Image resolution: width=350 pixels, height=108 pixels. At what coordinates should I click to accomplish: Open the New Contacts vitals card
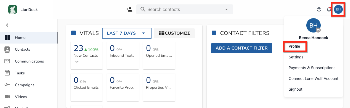[87, 55]
